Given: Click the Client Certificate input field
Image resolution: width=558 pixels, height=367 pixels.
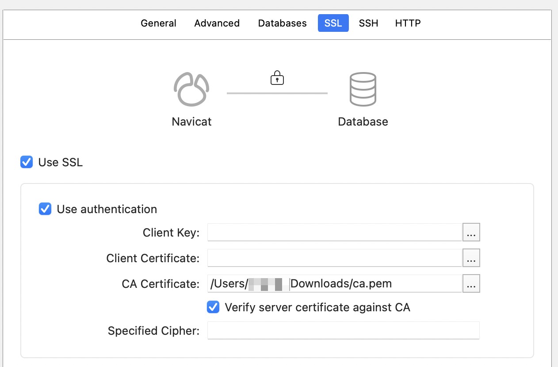Looking at the screenshot, I should [335, 258].
